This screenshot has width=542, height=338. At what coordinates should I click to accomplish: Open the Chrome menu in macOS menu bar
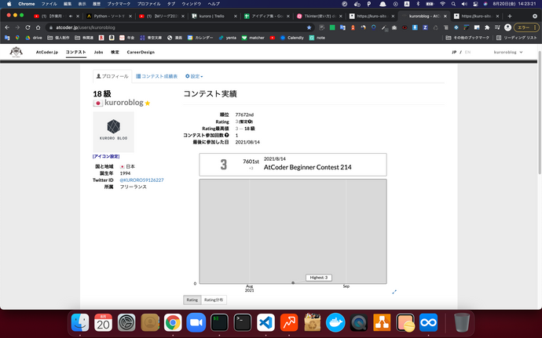[x=27, y=4]
